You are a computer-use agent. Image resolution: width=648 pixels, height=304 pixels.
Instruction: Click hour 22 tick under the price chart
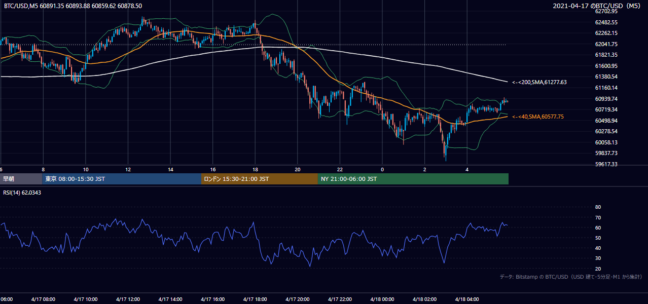pyautogui.click(x=340, y=169)
